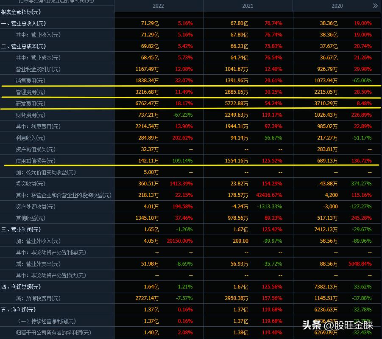Click the 其中：非流动资产处置损失(元) row label
The width and height of the screenshot is (382, 339).
pos(51,276)
